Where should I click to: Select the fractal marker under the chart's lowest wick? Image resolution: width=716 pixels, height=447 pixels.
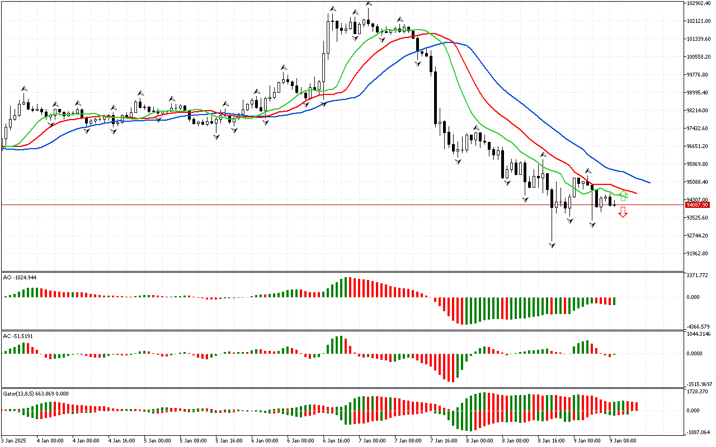click(552, 245)
